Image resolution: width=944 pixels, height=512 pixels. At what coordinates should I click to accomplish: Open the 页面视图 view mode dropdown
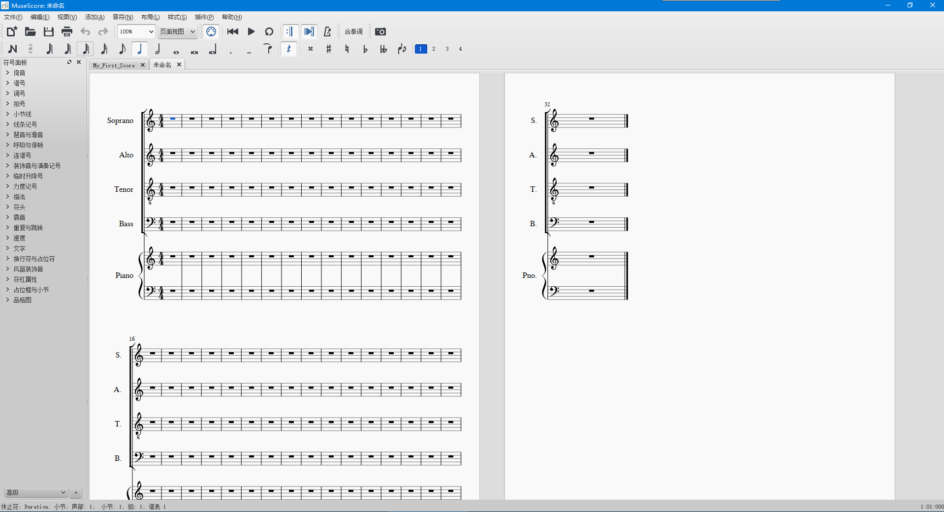[x=178, y=31]
